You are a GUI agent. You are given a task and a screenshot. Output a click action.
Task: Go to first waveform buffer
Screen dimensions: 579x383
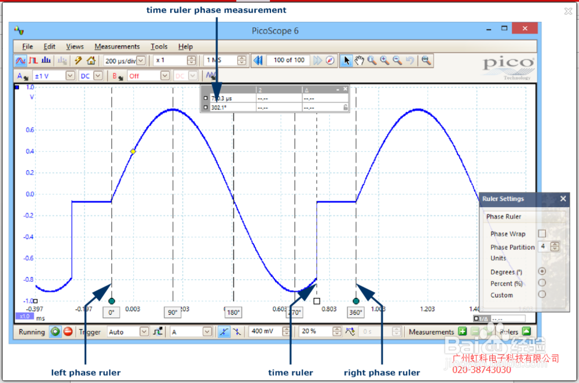click(258, 61)
